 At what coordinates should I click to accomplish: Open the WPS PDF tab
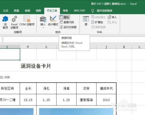pos(79,11)
